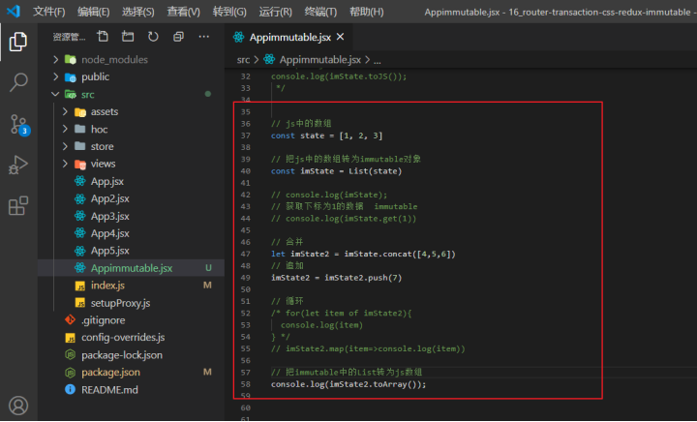Click the New File icon in explorer
Viewport: 697px width, 422px height.
(103, 37)
